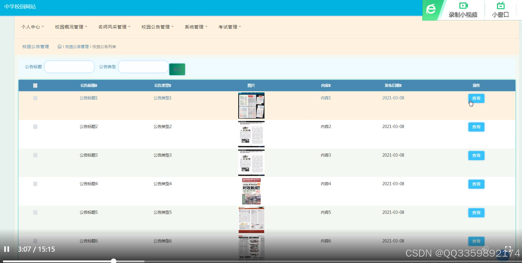Open the 校园公告管理 dropdown menu

pyautogui.click(x=158, y=27)
